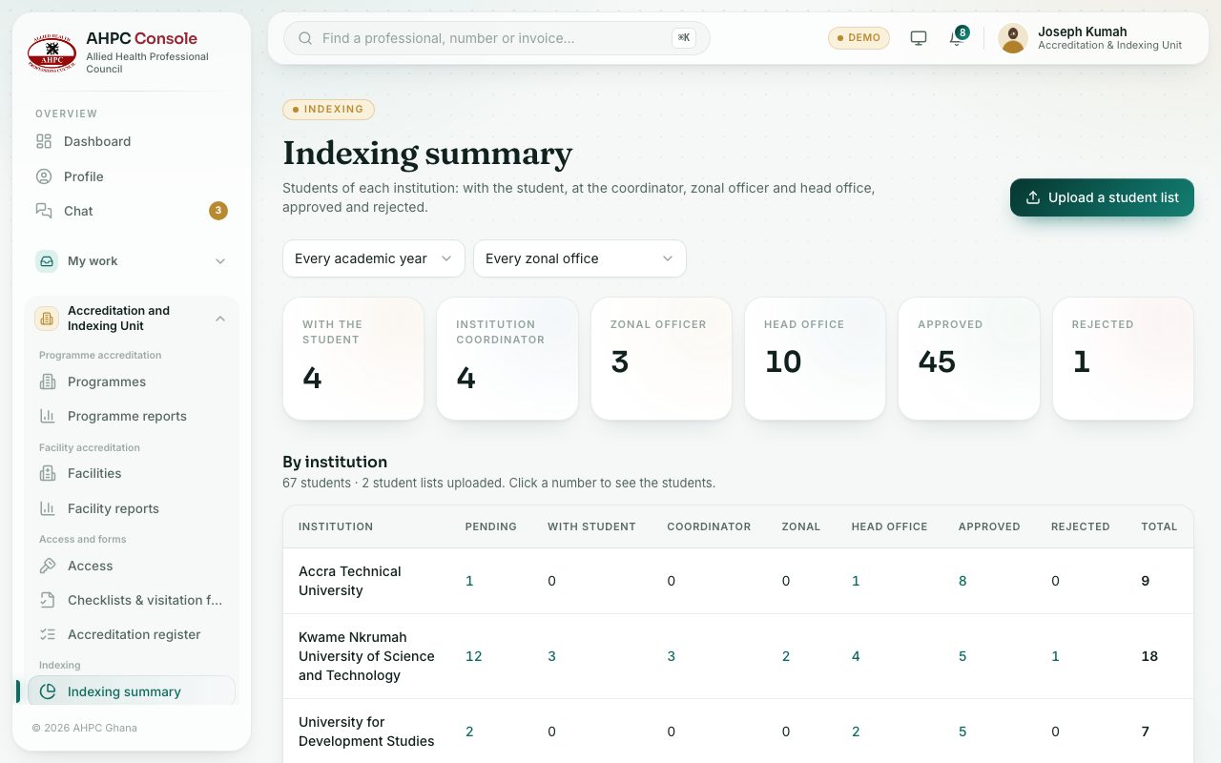Screen dimensions: 1221x763
Task: Click the Zonal Officer 3 summary card
Action: coord(661,359)
